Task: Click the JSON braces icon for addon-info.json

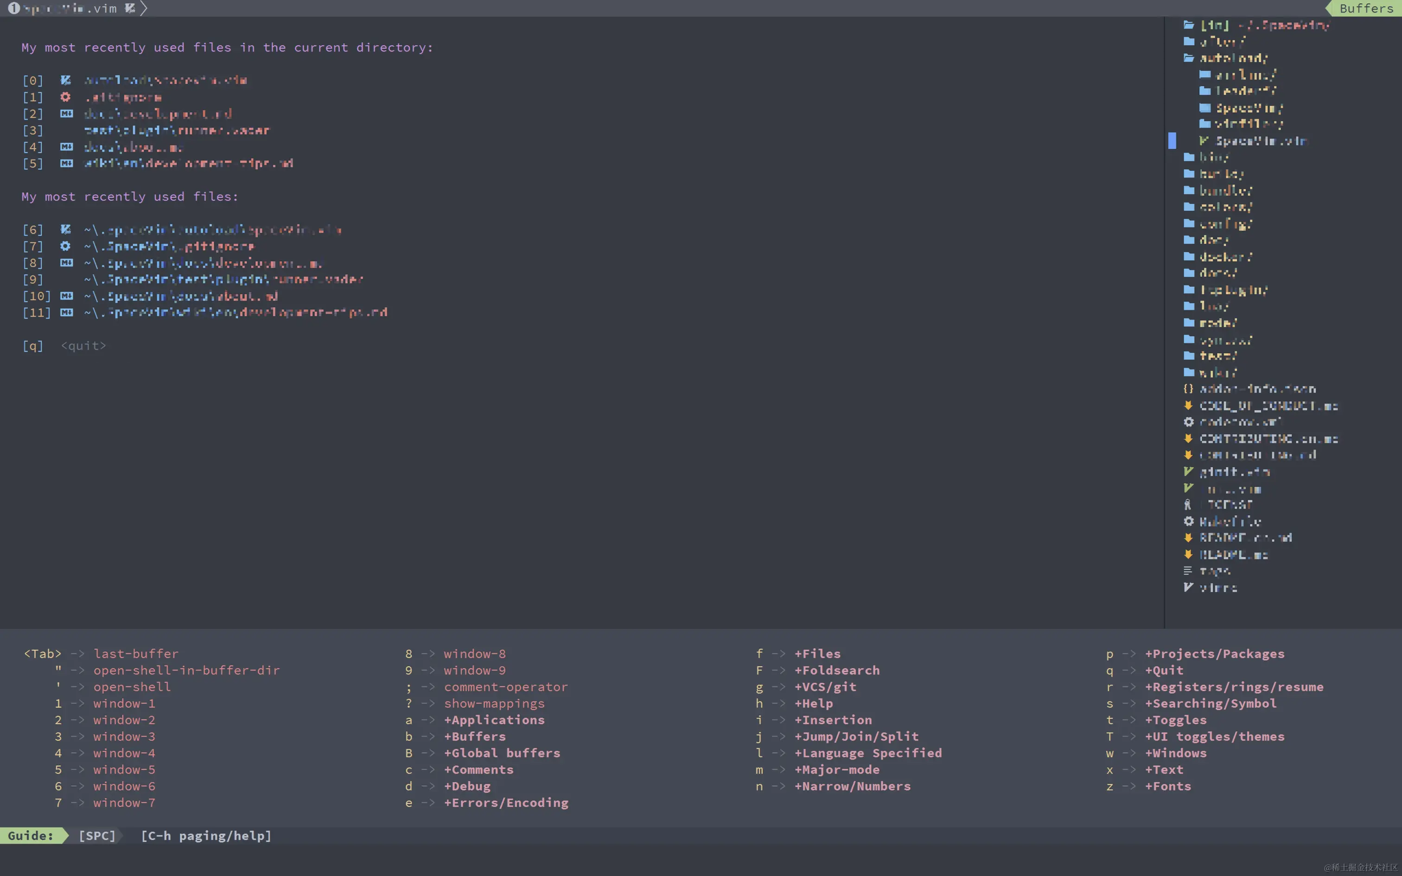Action: 1188,389
